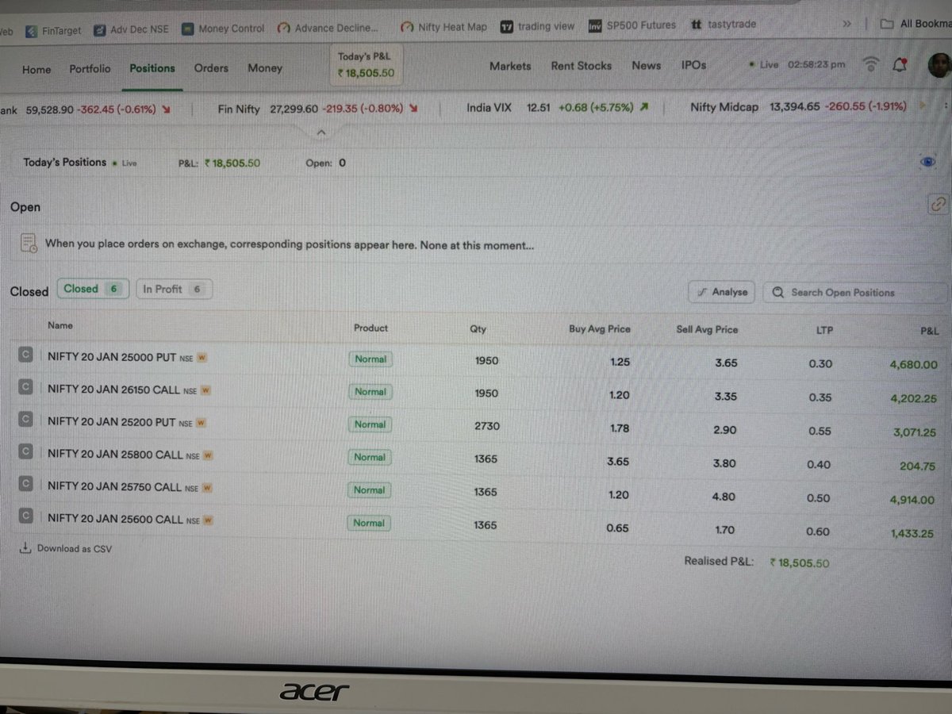This screenshot has height=714, width=952.
Task: Open NIFTY 20 JAN 25750 CALL position
Action: coord(115,487)
